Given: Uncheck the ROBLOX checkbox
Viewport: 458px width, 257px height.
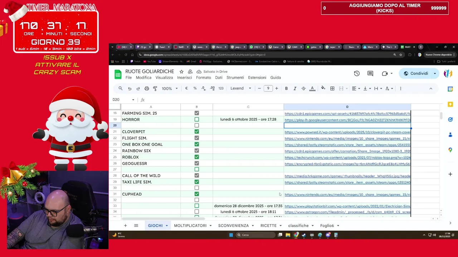Looking at the screenshot, I should click(196, 157).
